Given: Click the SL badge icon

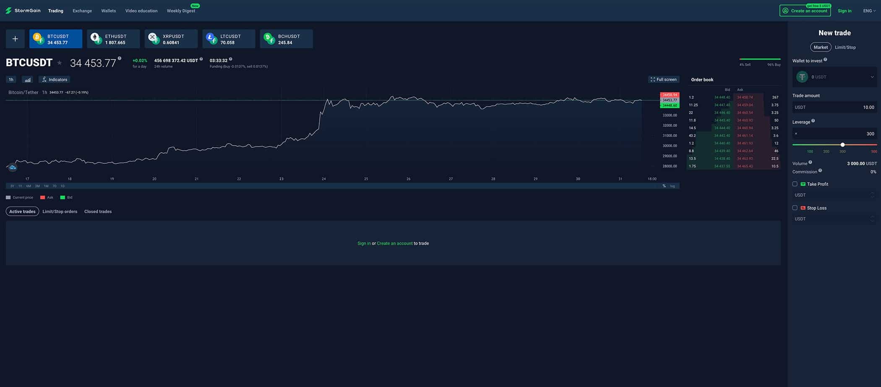Looking at the screenshot, I should click(803, 208).
